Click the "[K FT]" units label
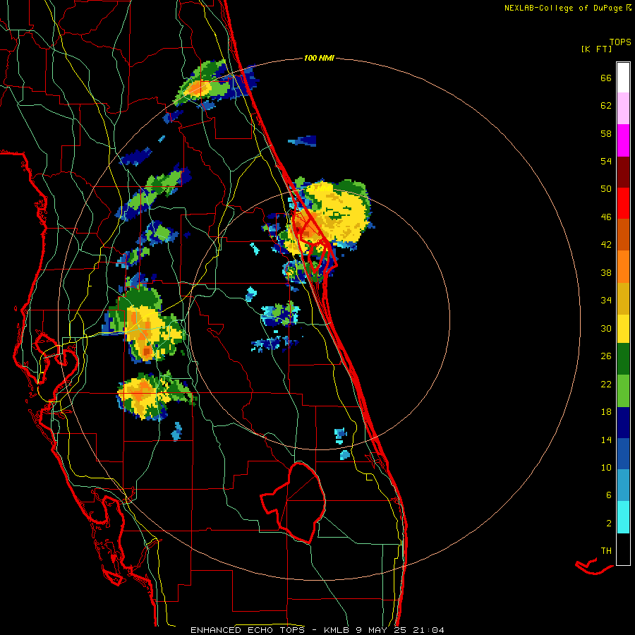 pyautogui.click(x=596, y=49)
